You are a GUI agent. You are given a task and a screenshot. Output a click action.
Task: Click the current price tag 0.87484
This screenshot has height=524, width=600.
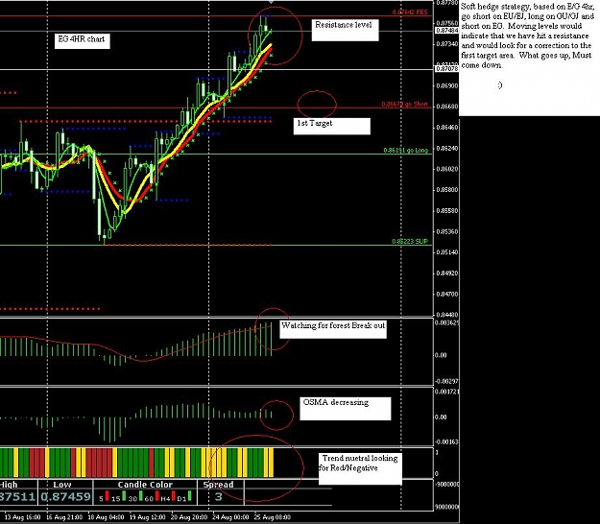click(x=447, y=30)
